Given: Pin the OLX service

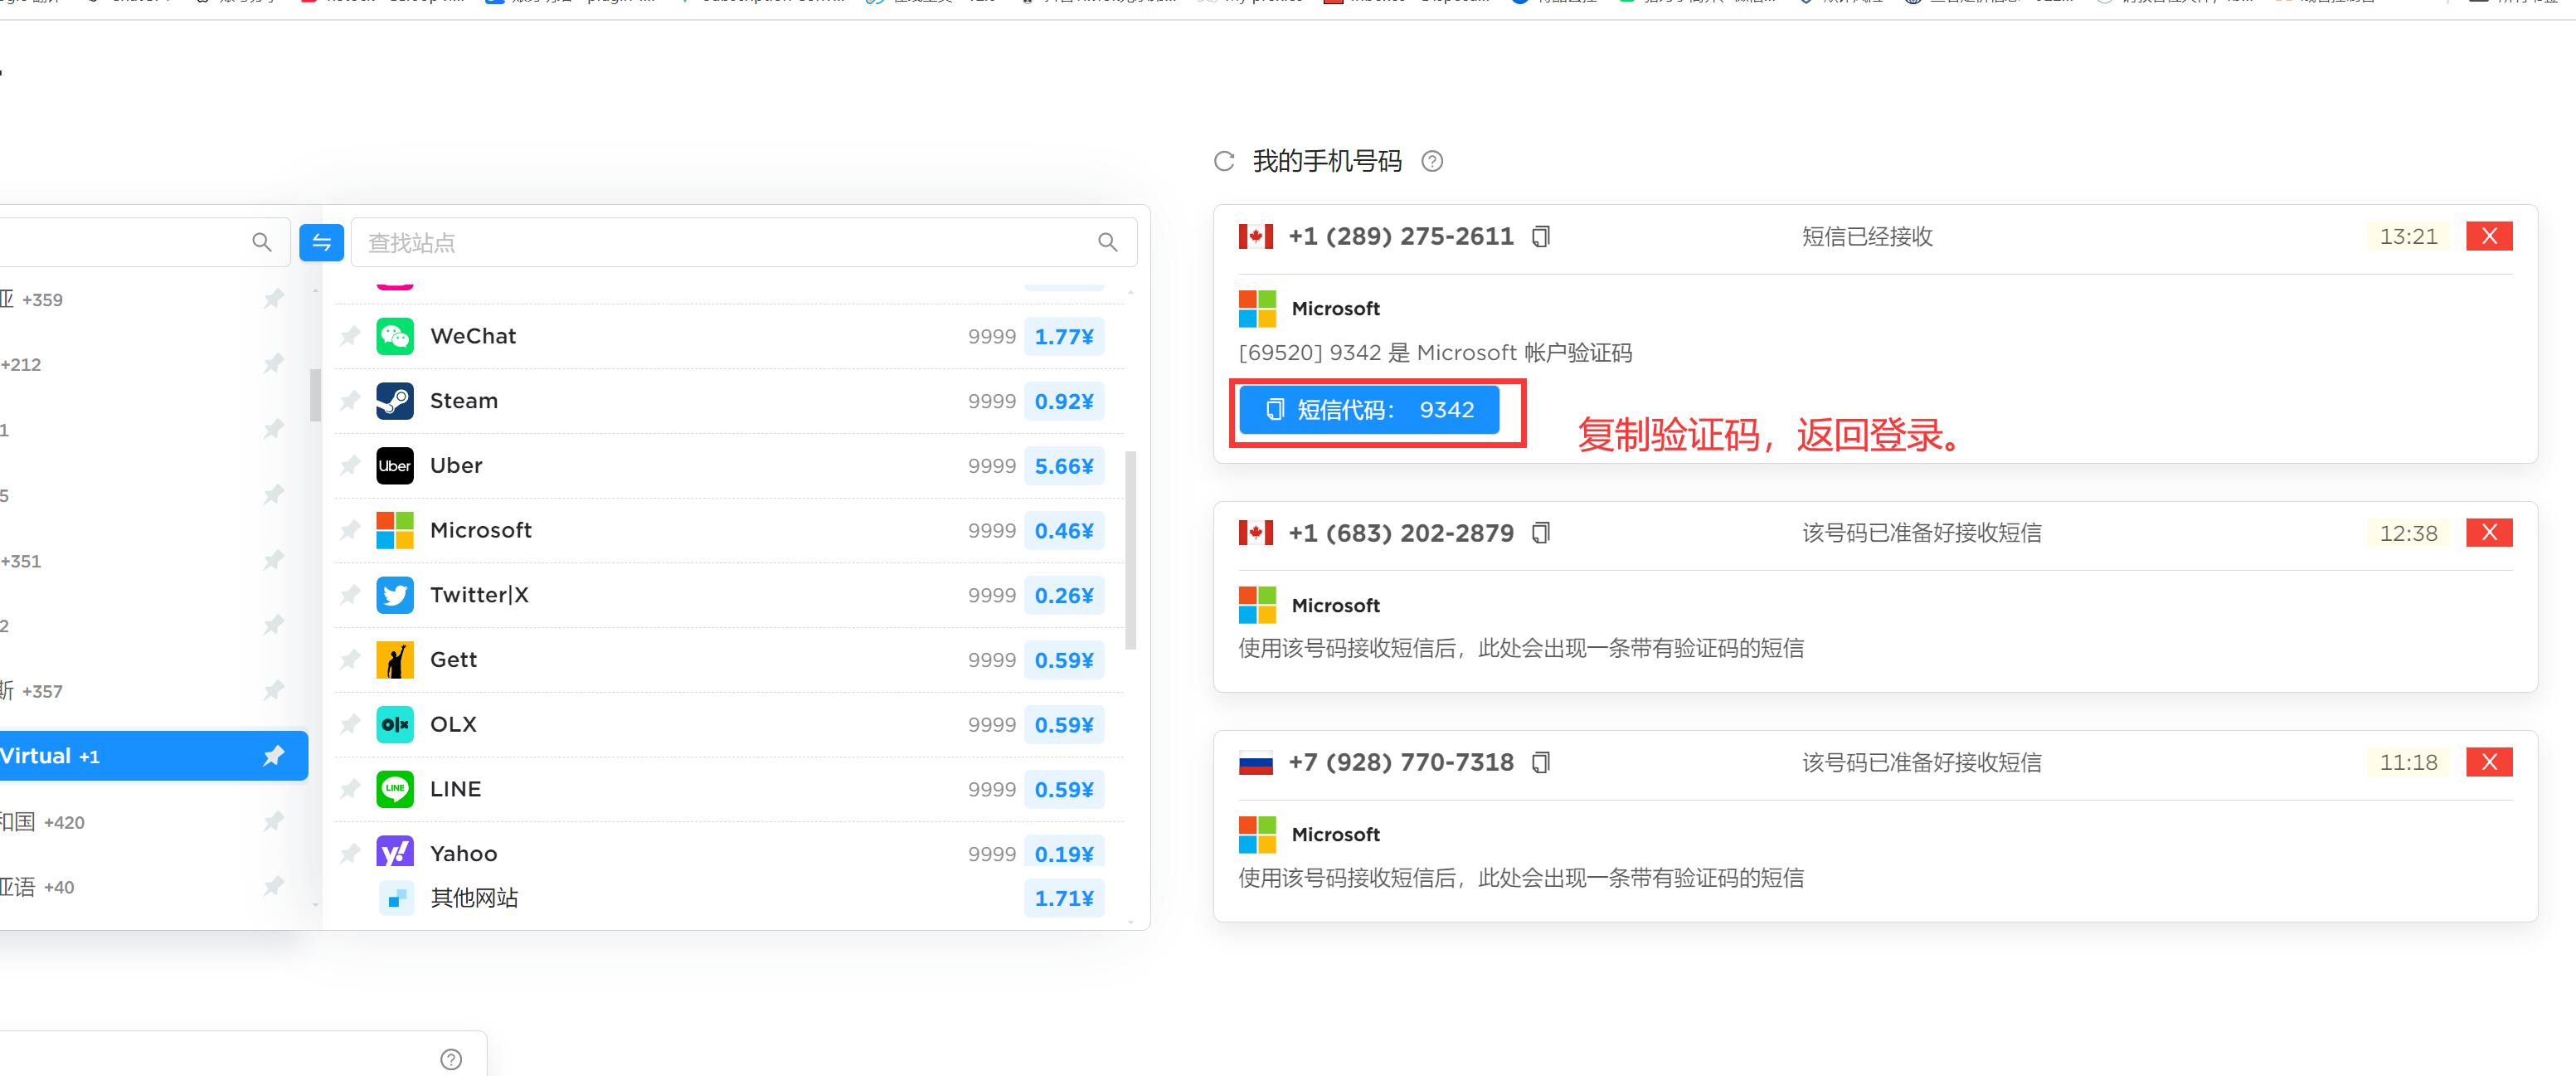Looking at the screenshot, I should tap(349, 724).
